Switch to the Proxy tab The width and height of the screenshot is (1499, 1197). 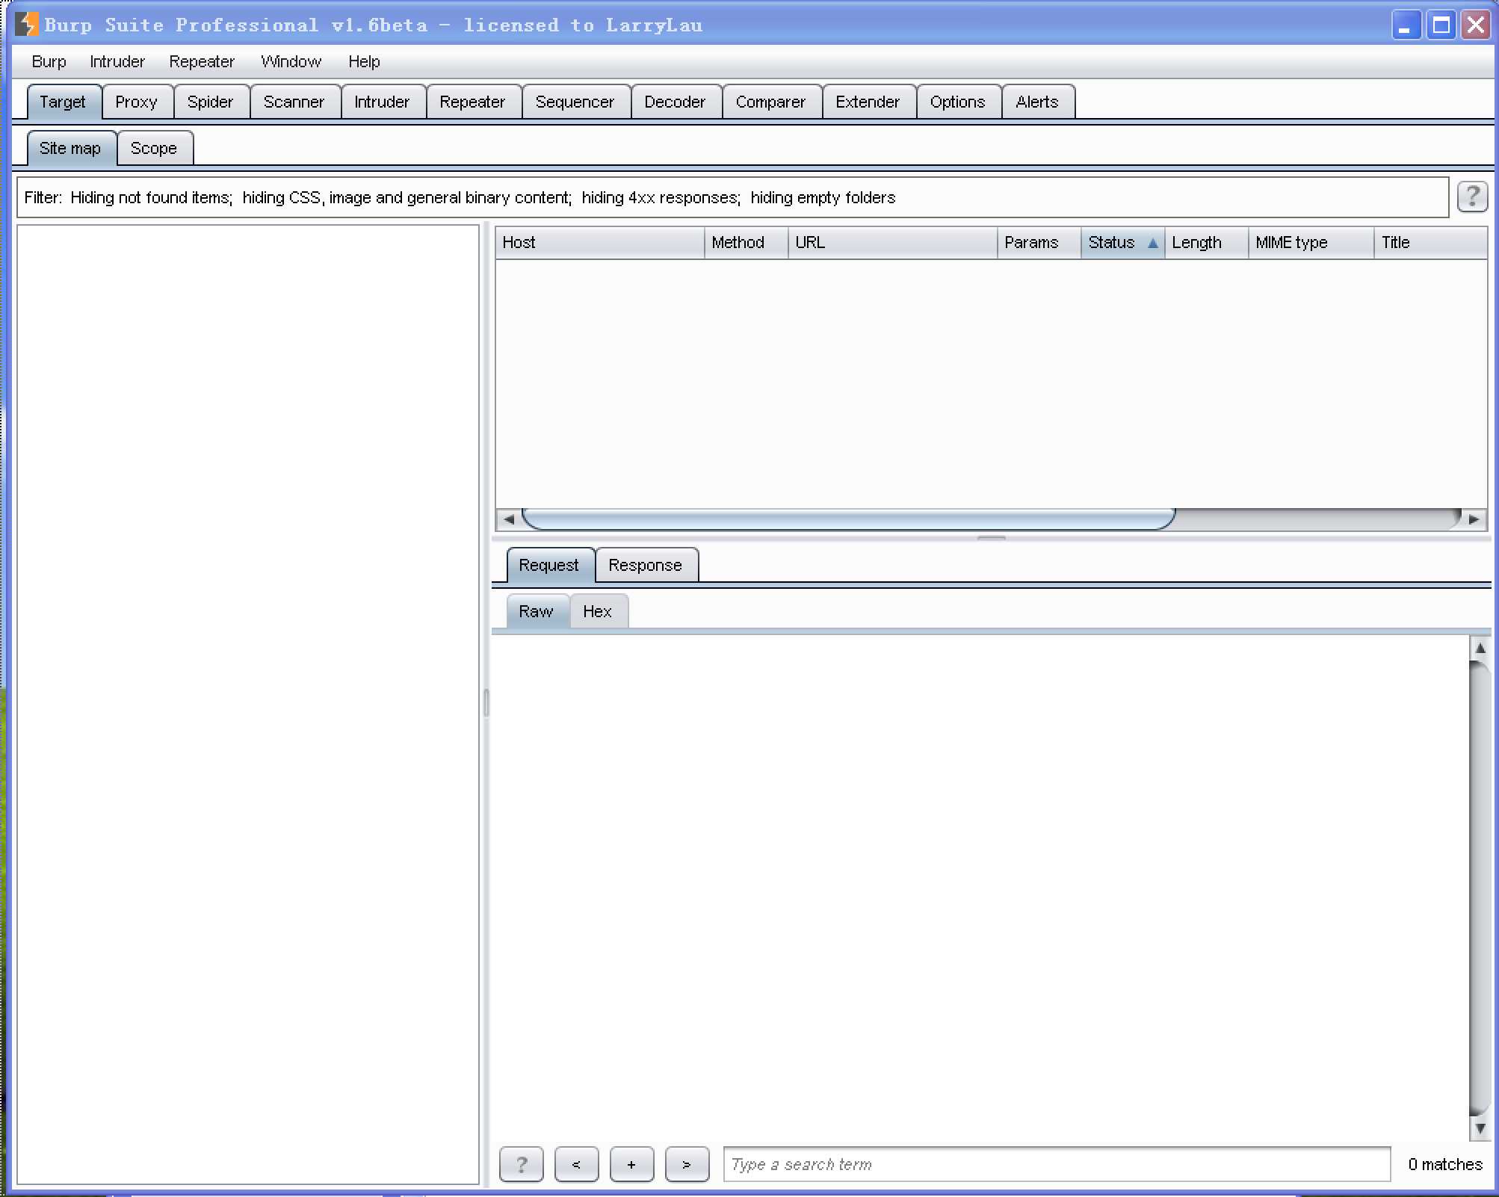[137, 102]
